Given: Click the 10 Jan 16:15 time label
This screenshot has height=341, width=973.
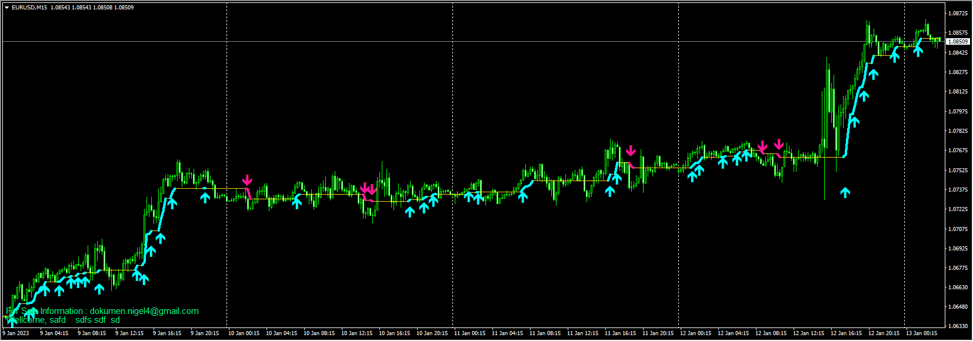Looking at the screenshot, I should point(394,333).
